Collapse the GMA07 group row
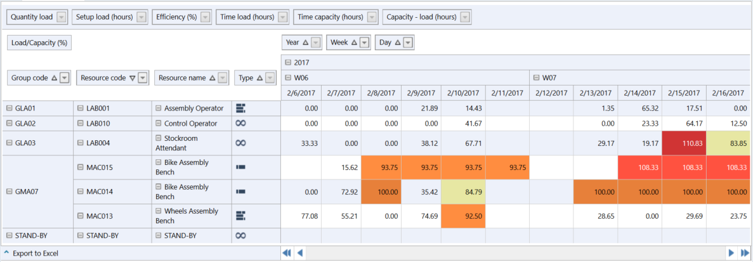753x262 pixels. point(10,192)
